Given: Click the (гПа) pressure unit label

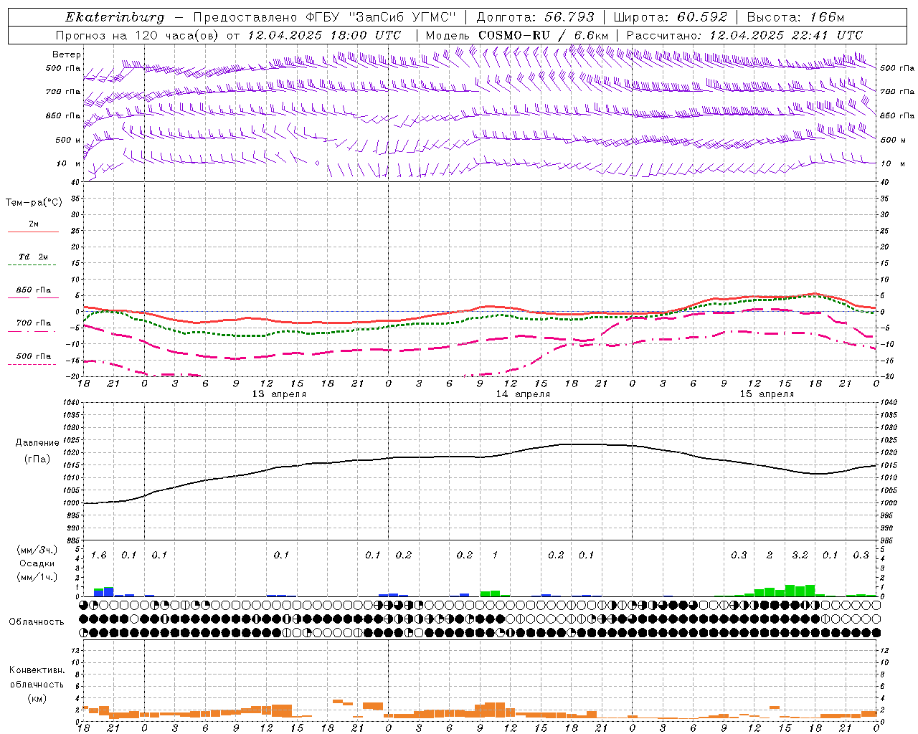Looking at the screenshot, I should coord(37,459).
